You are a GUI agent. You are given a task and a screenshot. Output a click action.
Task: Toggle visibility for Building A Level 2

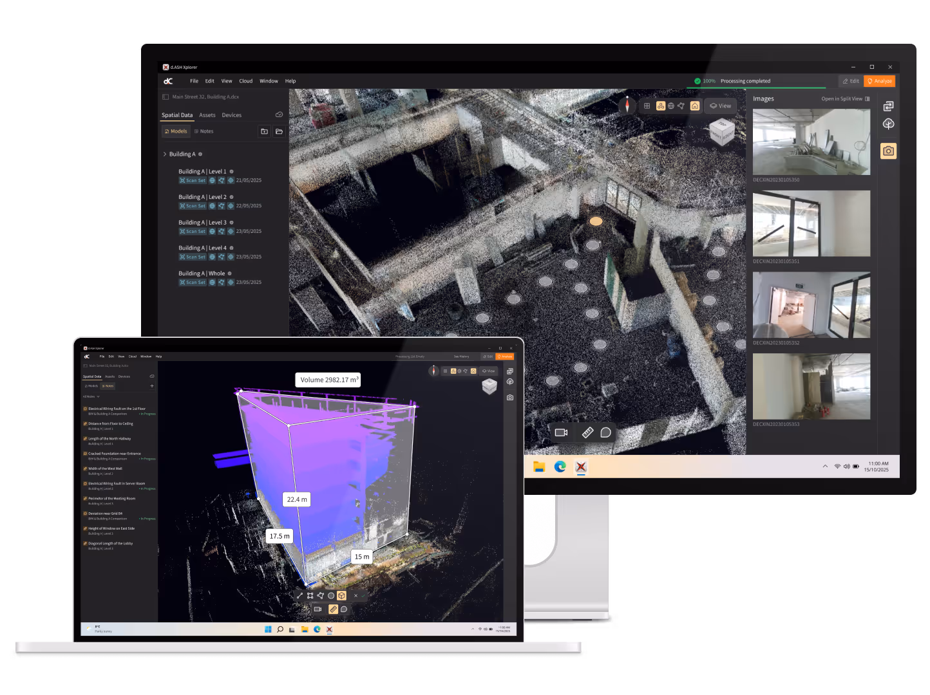232,197
